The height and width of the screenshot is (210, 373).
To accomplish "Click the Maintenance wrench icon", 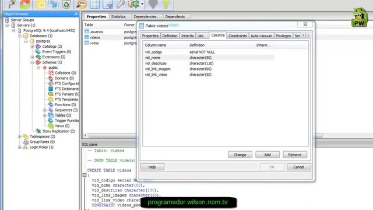I will tap(121, 4).
